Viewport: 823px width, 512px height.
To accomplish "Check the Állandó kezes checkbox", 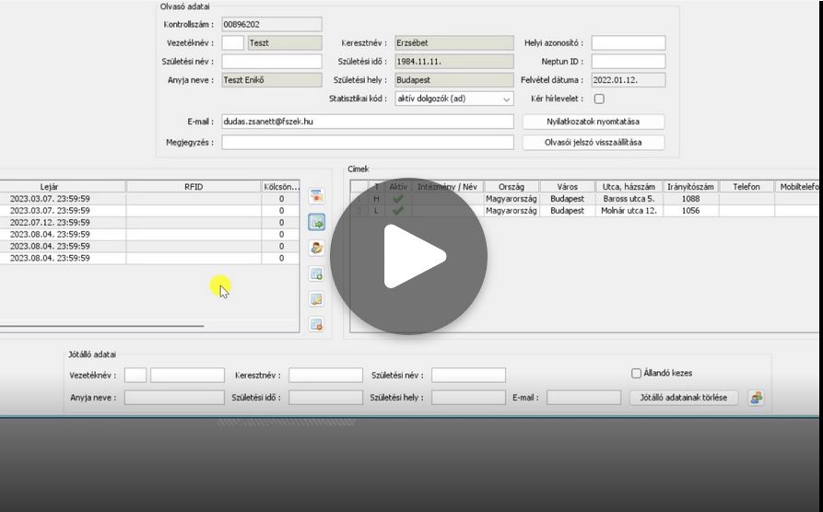I will 636,374.
